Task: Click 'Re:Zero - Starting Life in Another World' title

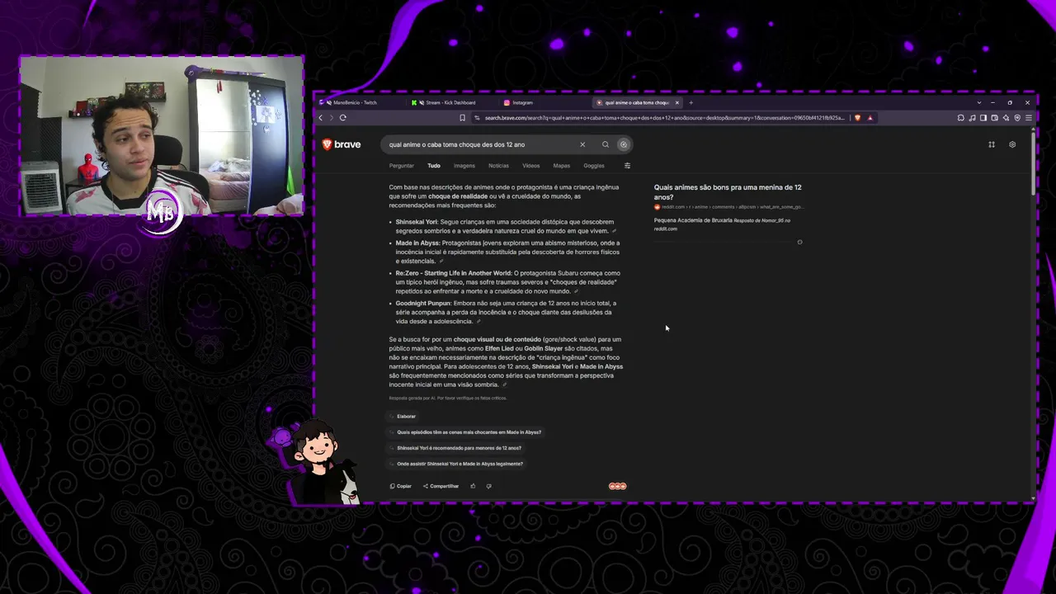Action: pos(454,273)
